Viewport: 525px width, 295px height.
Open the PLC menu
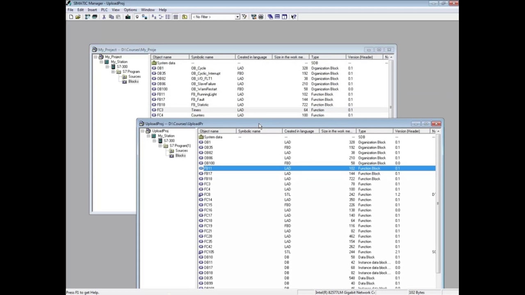[104, 10]
